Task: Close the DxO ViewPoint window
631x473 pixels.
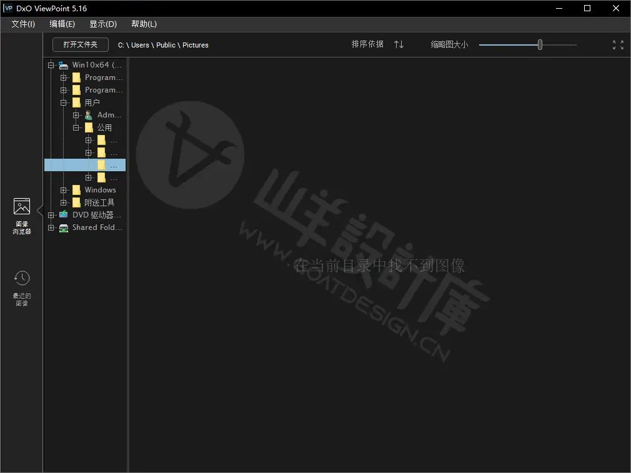Action: (x=616, y=8)
